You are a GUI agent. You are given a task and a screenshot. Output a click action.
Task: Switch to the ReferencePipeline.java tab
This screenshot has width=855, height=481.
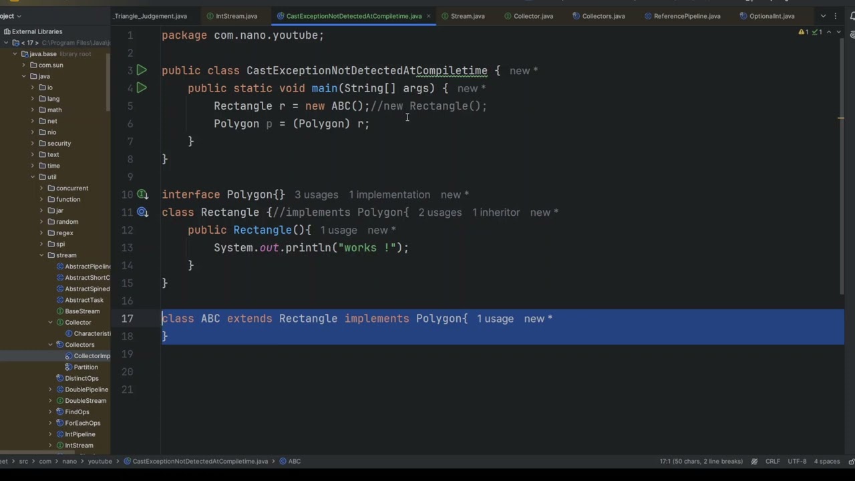[x=681, y=16]
